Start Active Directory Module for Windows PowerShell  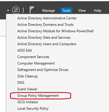pyautogui.click(x=56, y=31)
